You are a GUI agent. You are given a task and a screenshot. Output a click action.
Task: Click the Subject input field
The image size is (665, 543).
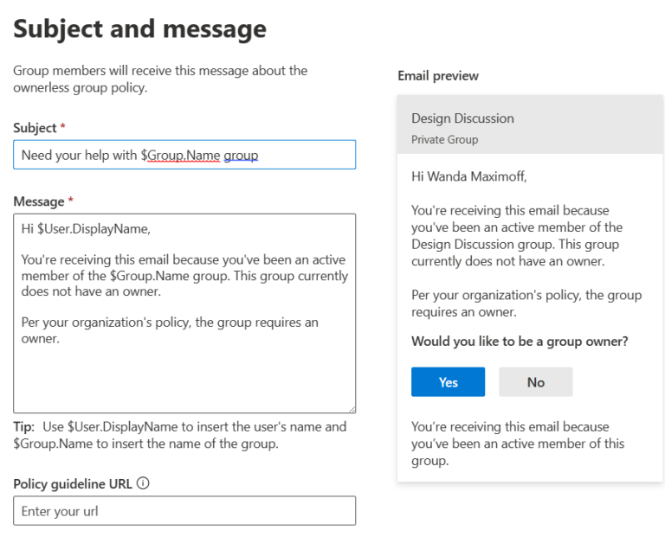[x=184, y=155]
